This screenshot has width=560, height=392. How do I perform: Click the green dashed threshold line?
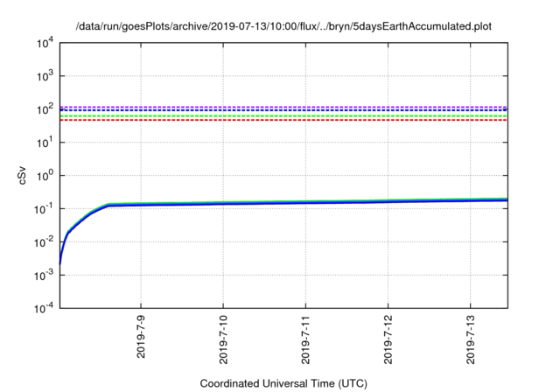(283, 116)
